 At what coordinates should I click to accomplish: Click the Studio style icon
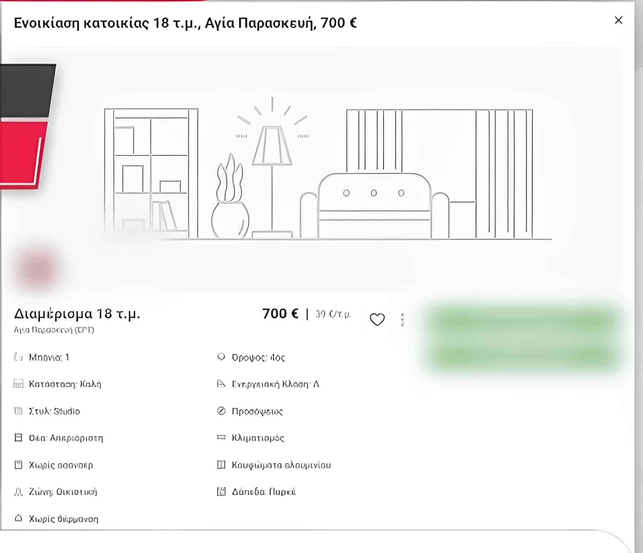coord(18,411)
